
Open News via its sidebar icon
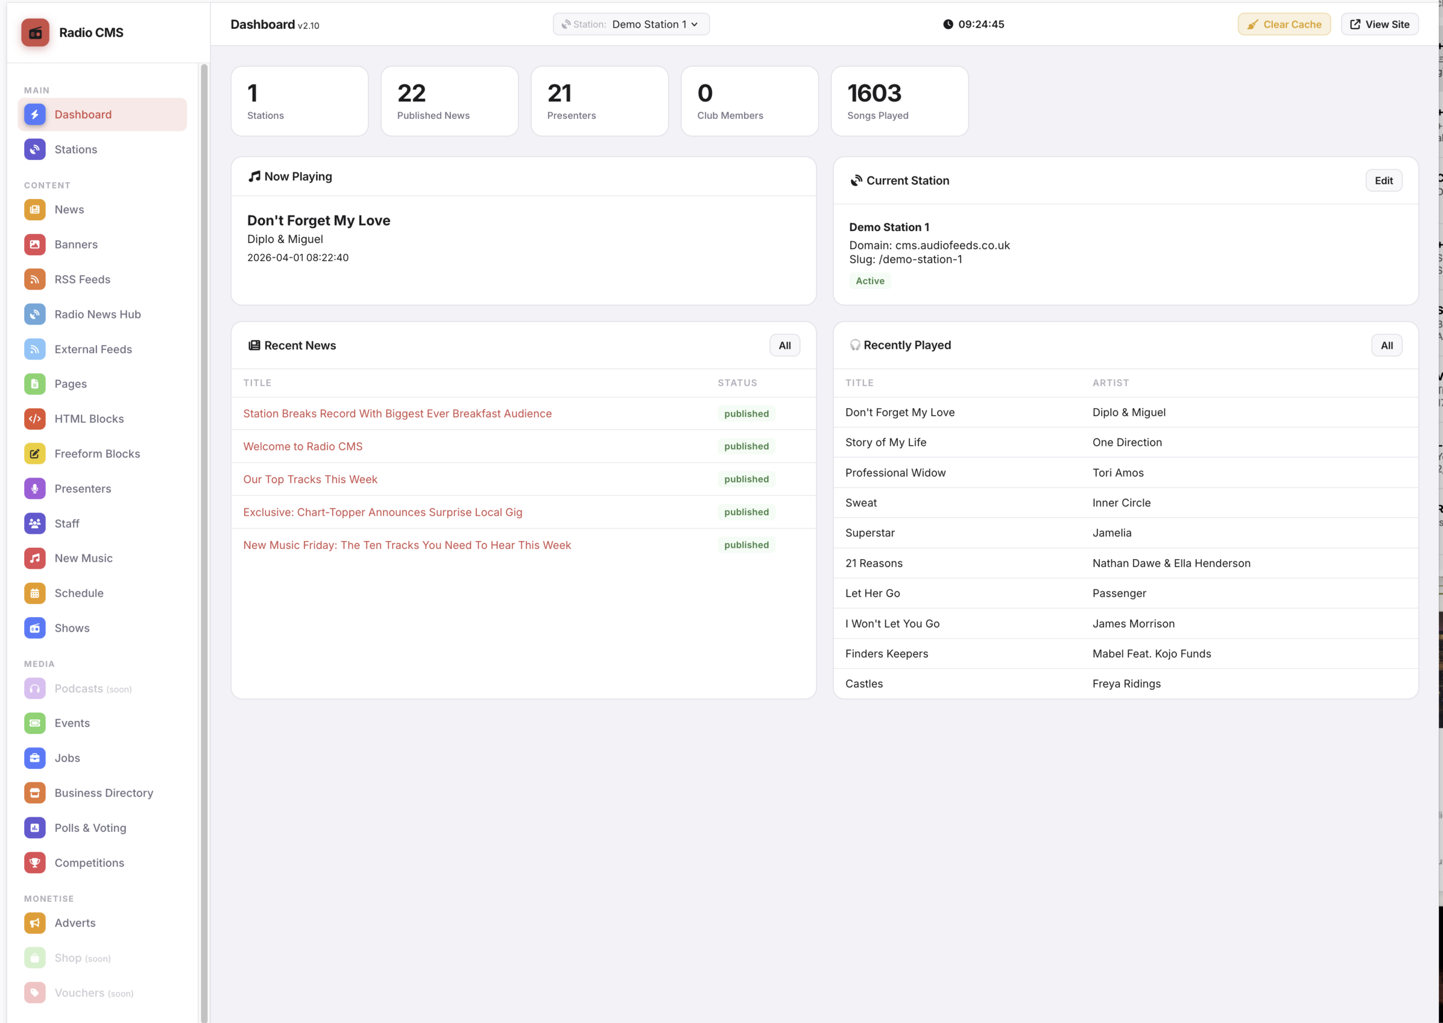(34, 209)
